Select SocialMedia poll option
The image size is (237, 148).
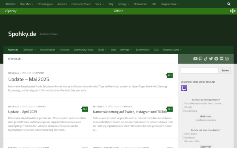(184, 103)
